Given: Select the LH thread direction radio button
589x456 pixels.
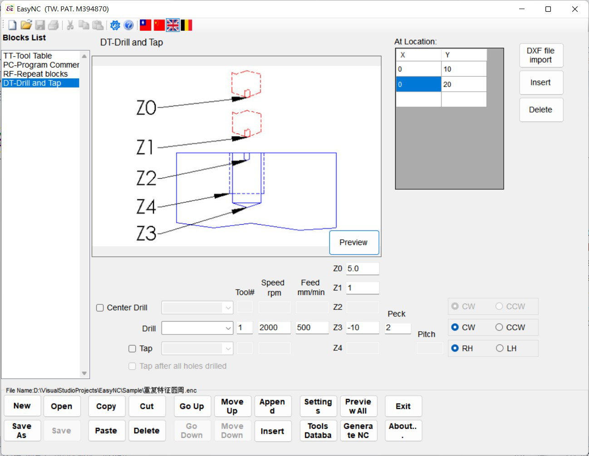Looking at the screenshot, I should click(x=500, y=348).
